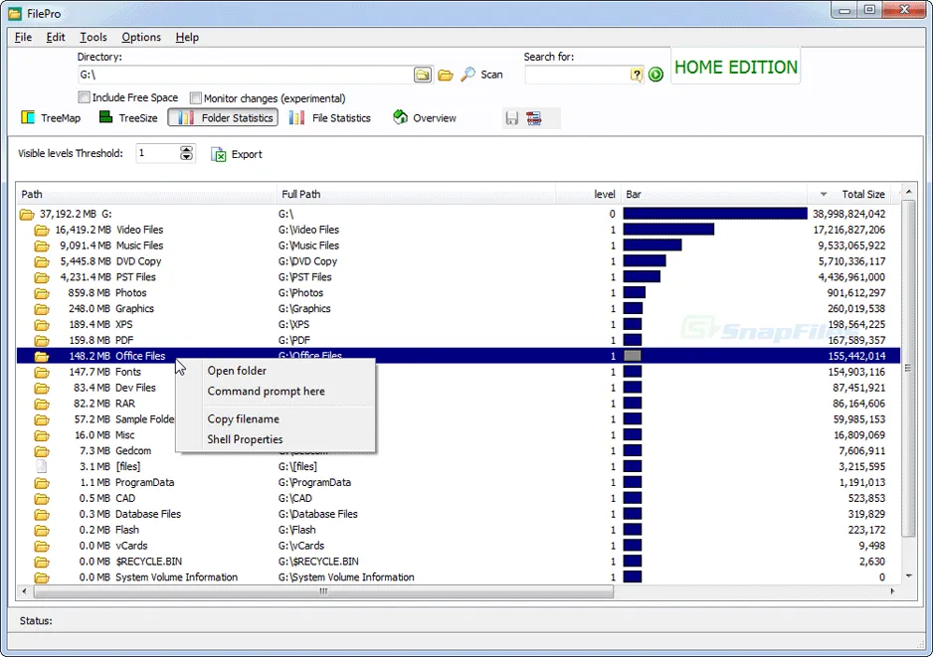Open the Overview view

[x=425, y=117]
